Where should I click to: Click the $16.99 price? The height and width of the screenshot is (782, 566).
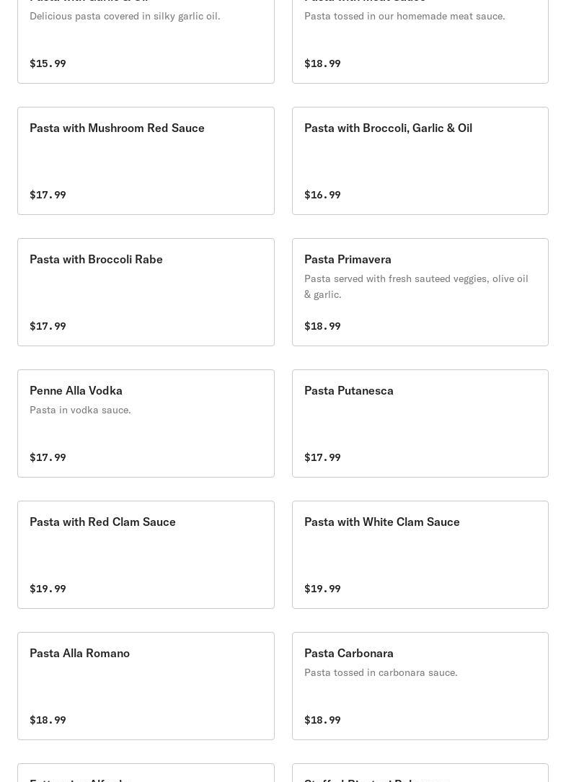322,195
